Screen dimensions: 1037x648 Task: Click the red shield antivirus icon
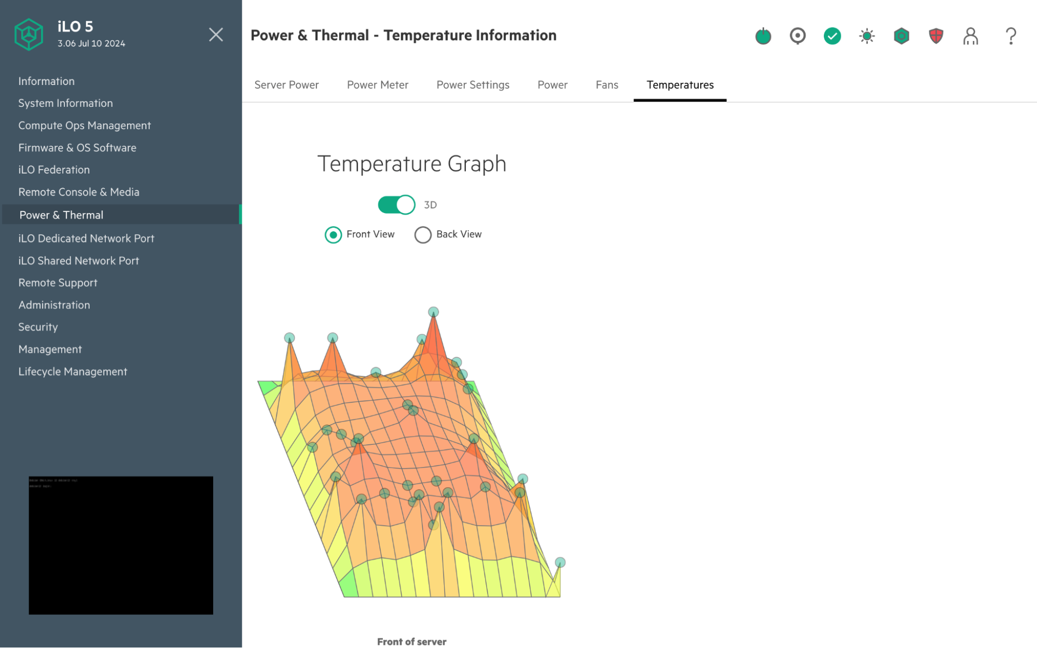[x=936, y=35]
